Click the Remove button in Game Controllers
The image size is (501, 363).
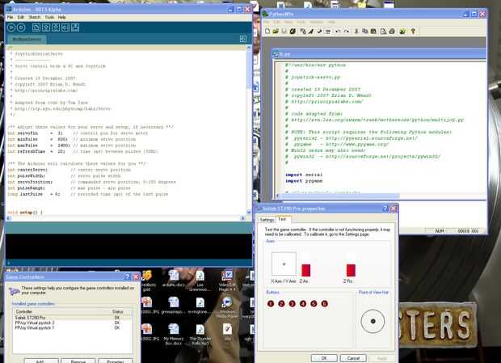78,361
